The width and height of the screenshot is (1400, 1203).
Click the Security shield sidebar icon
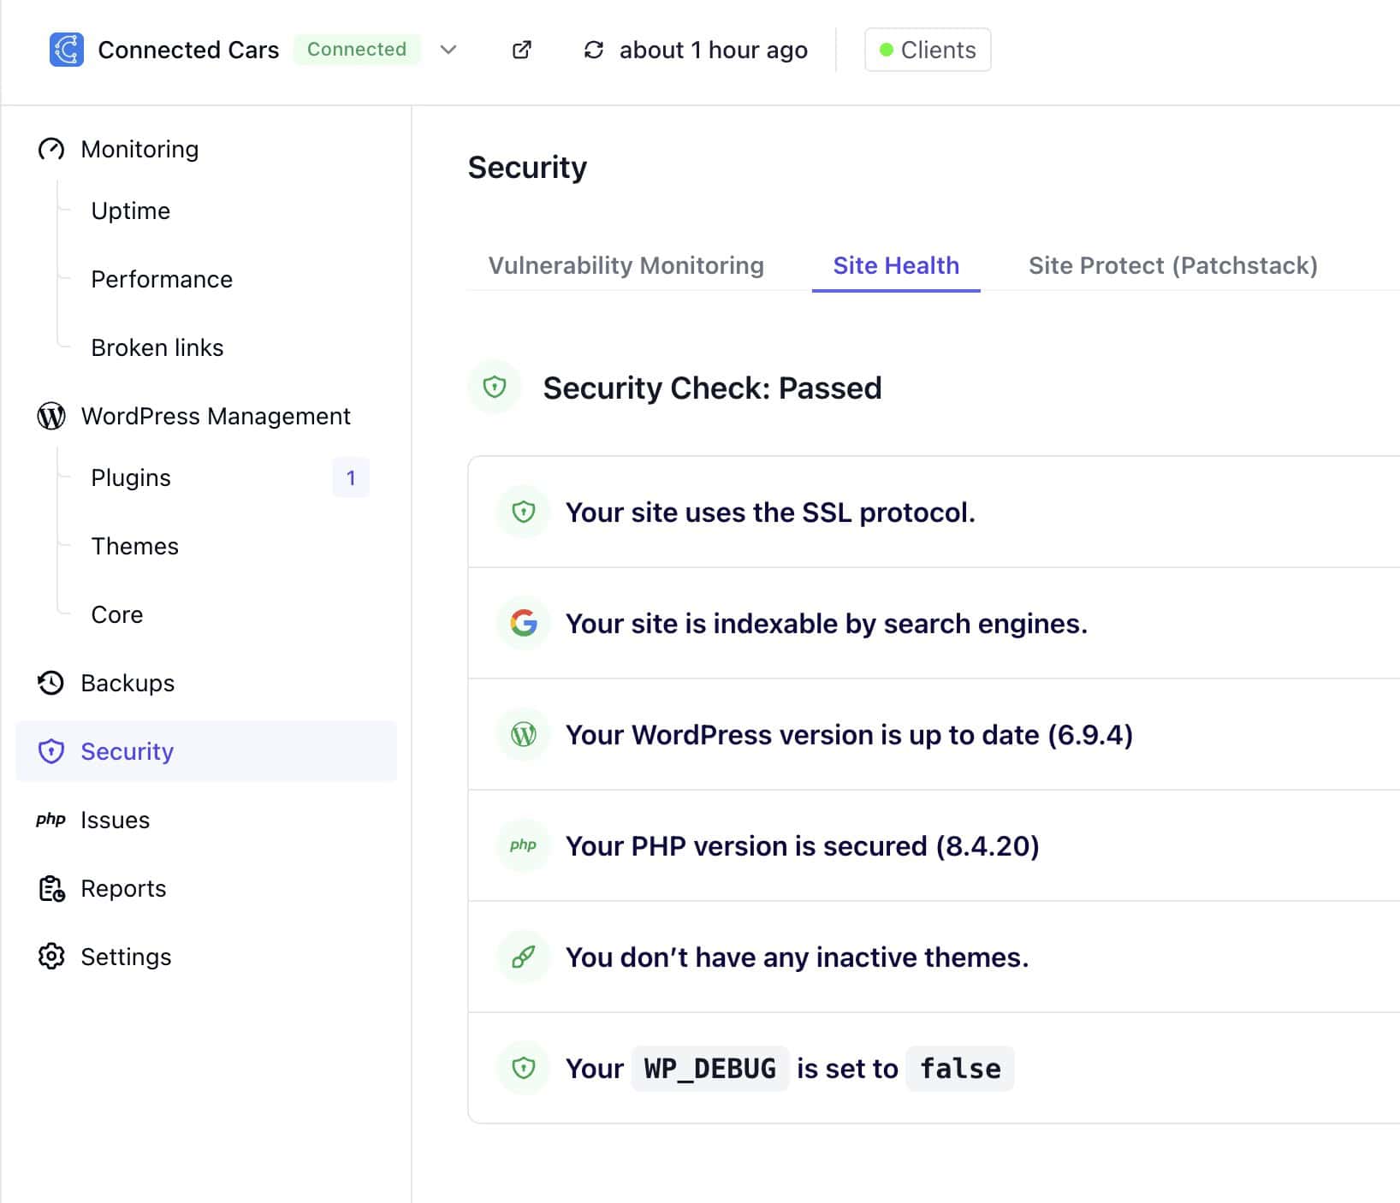[51, 751]
